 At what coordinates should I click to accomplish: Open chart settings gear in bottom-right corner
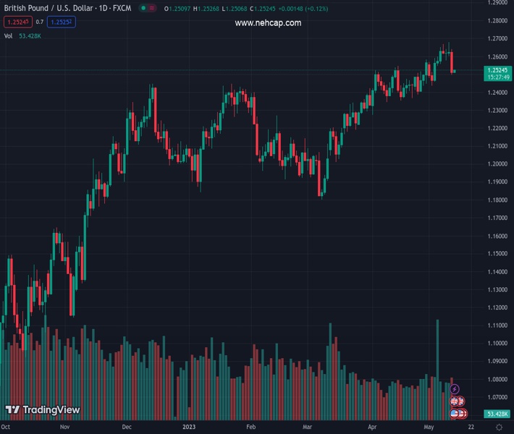[499, 427]
